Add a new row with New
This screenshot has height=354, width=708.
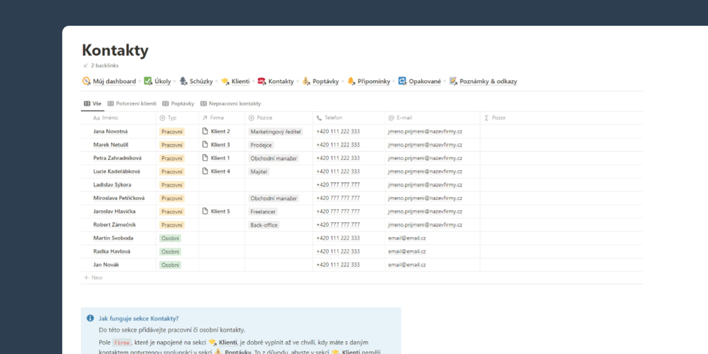(x=93, y=278)
